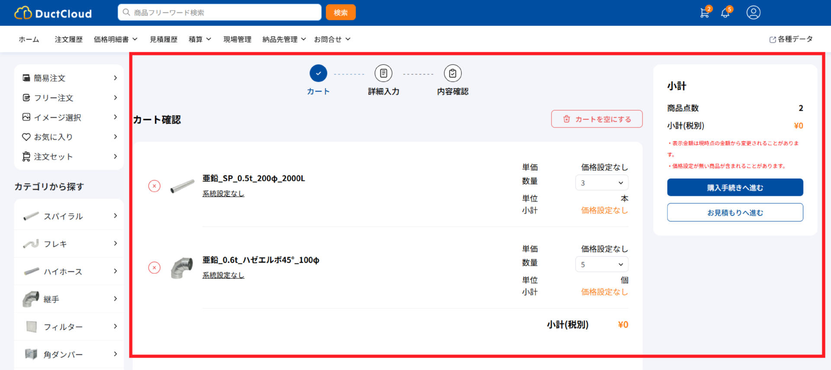Open the 注文履歴 menu item
Image resolution: width=831 pixels, height=370 pixels.
tap(68, 39)
